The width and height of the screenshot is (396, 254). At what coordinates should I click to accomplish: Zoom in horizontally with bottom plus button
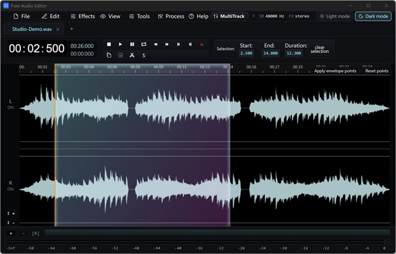tap(11, 234)
